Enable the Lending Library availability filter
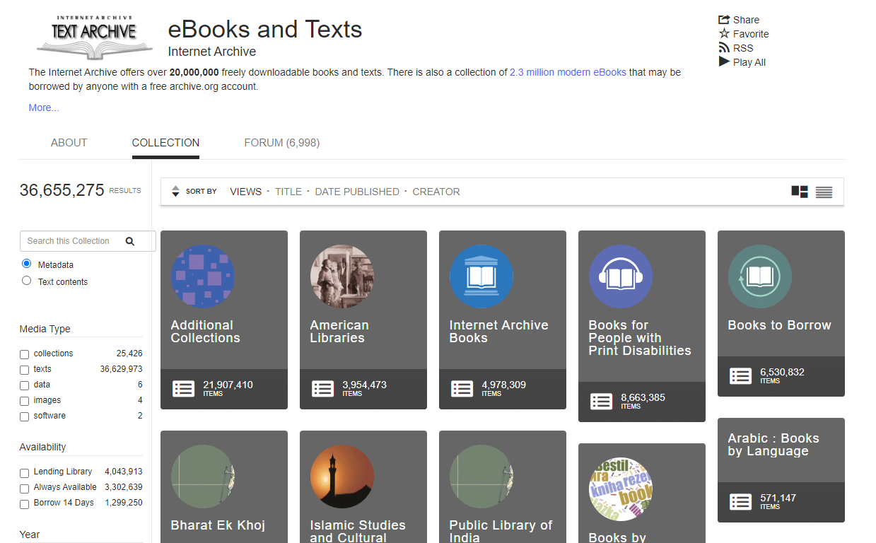The height and width of the screenshot is (543, 876). click(24, 472)
